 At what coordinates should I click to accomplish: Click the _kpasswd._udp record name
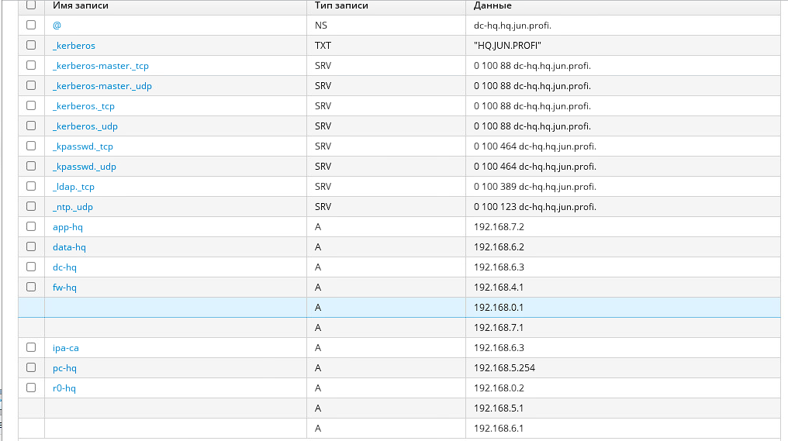click(84, 167)
